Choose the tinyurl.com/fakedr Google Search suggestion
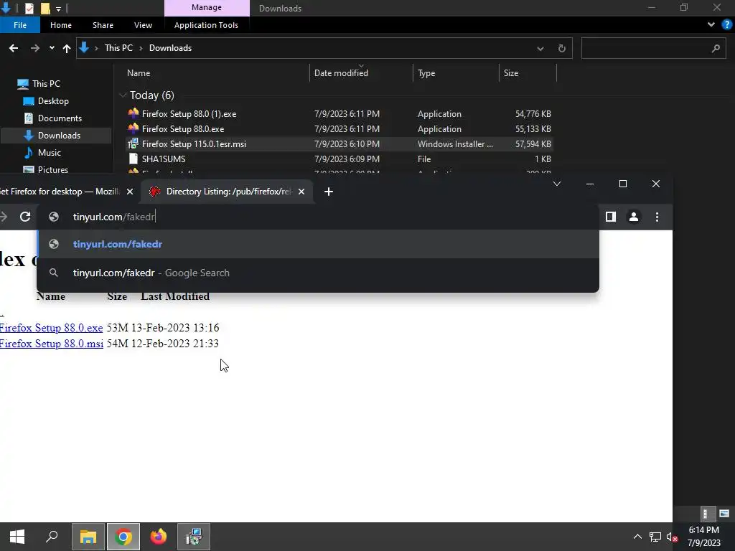Image resolution: width=735 pixels, height=551 pixels. pyautogui.click(x=318, y=273)
